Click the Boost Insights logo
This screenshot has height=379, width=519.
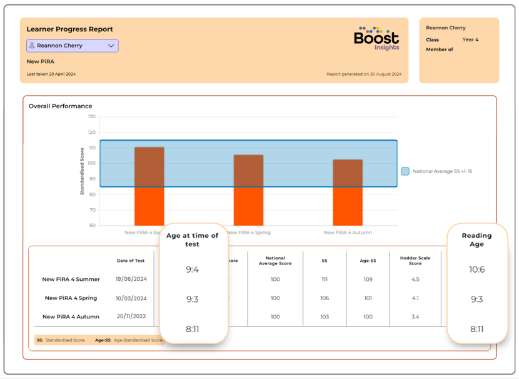(x=376, y=38)
